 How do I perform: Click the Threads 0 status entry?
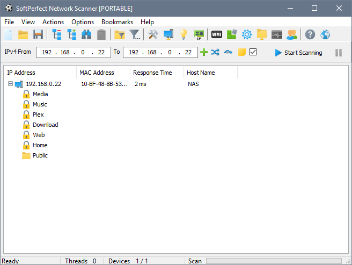pyautogui.click(x=80, y=261)
